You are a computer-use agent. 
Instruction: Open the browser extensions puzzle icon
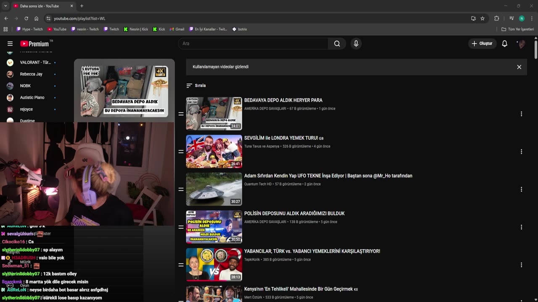496,18
